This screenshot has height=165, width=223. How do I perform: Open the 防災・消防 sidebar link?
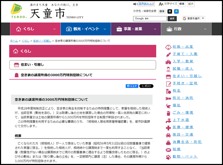click(x=183, y=98)
